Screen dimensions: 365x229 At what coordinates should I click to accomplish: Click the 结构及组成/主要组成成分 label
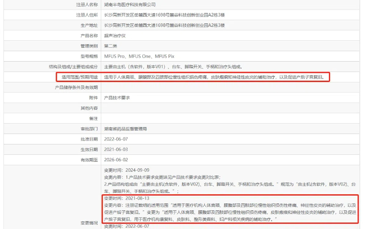[x=73, y=67]
